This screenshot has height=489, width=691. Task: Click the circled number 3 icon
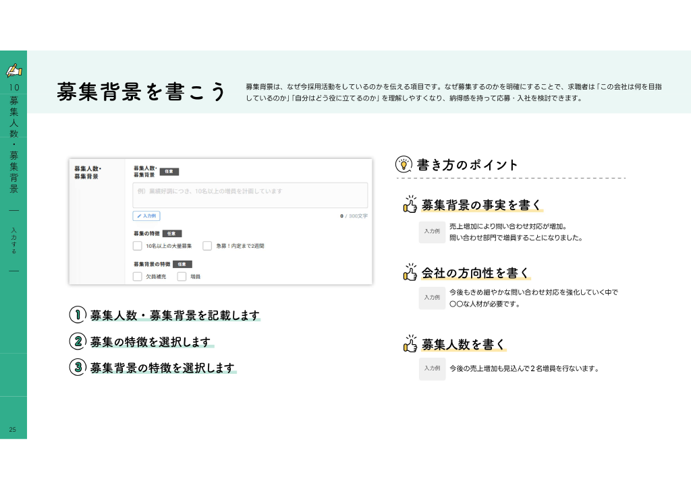coord(78,367)
